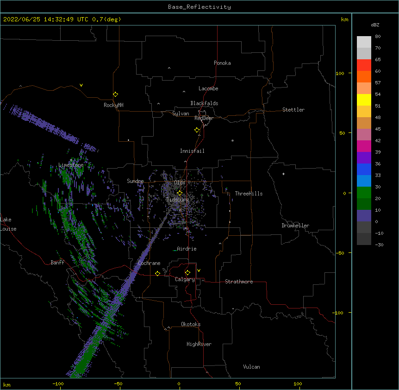This screenshot has height=390, width=399.
Task: Click the RockyMH label
Action: 113,105
